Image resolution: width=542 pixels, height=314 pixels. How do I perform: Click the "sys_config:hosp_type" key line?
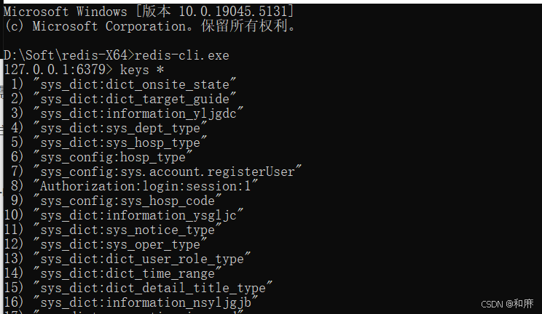point(113,157)
